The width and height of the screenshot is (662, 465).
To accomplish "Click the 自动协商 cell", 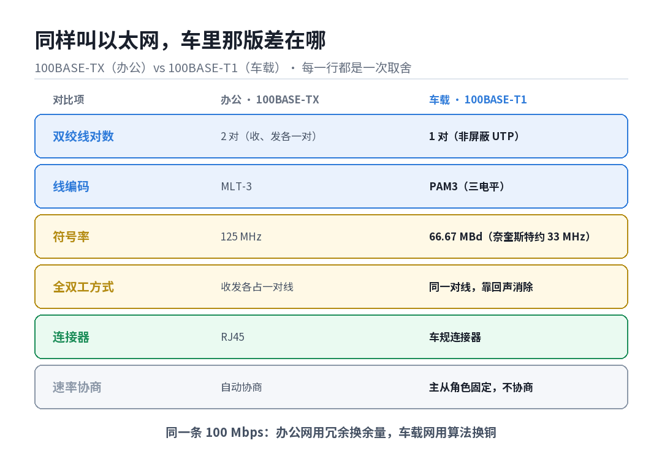I will [x=242, y=387].
